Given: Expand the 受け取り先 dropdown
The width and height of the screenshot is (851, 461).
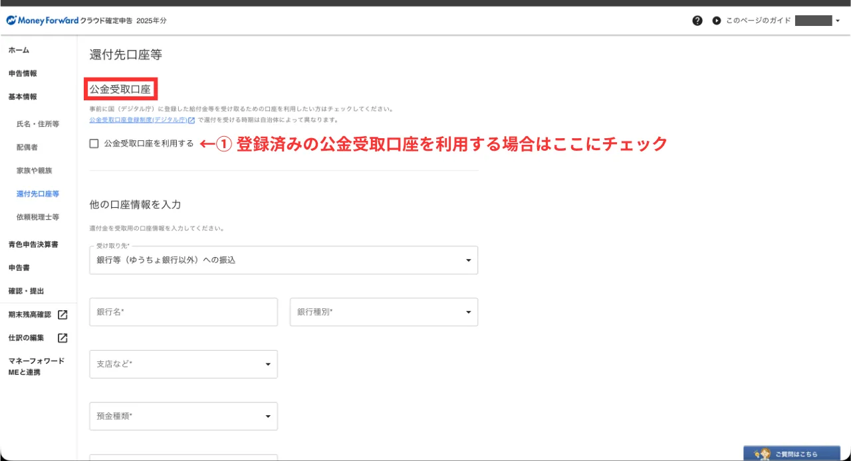Looking at the screenshot, I should 468,260.
